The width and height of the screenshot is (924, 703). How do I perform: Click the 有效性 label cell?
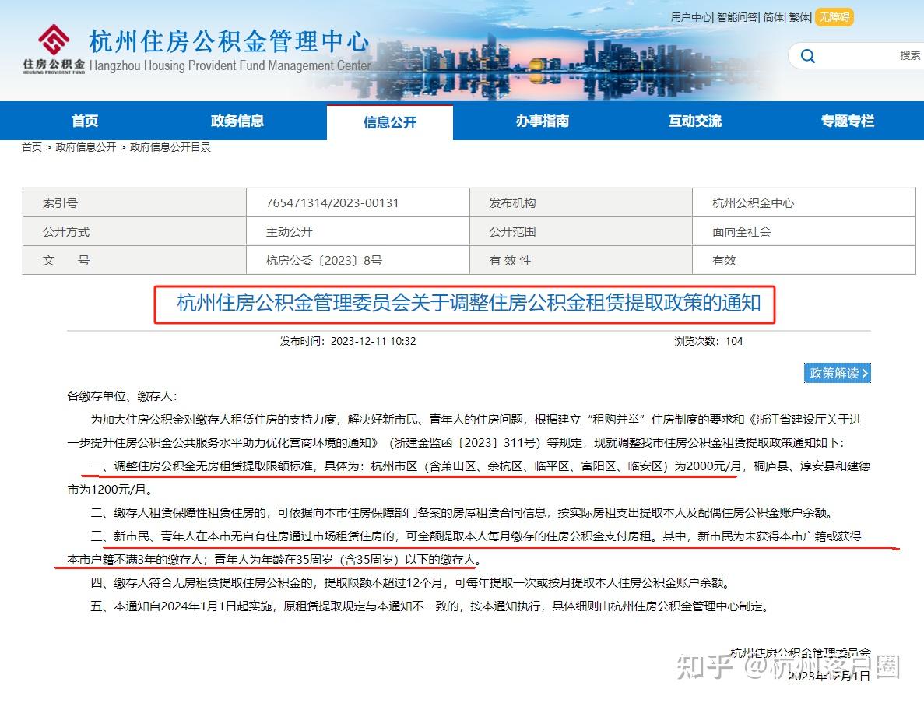581,261
